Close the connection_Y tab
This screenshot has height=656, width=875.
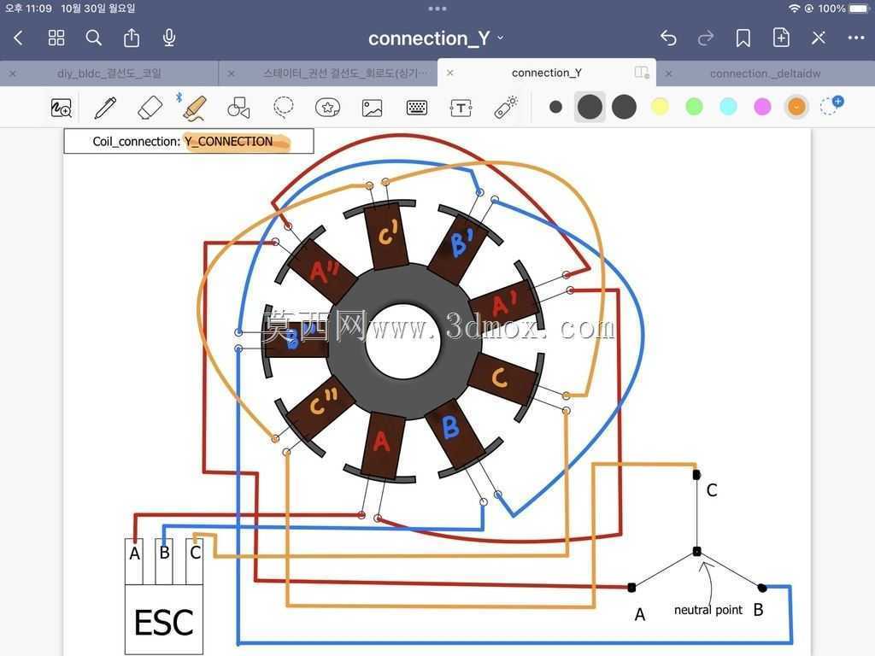pyautogui.click(x=449, y=73)
